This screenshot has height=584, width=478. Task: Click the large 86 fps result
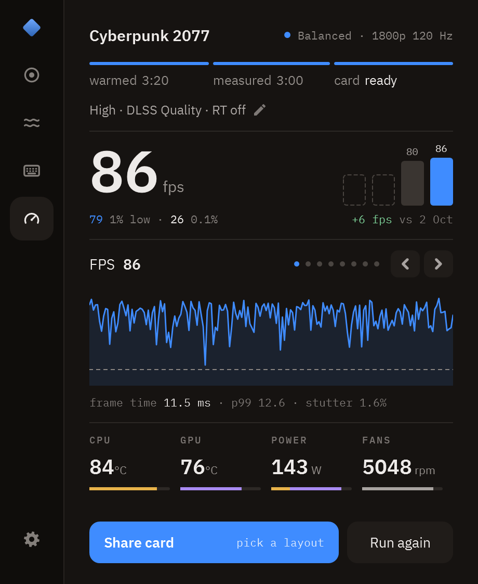(137, 171)
